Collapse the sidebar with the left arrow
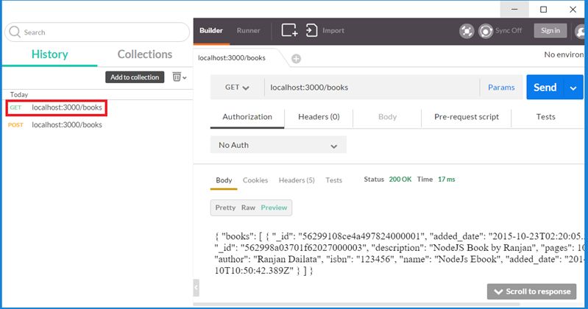Viewport: 588px width, 309px height. [x=196, y=285]
